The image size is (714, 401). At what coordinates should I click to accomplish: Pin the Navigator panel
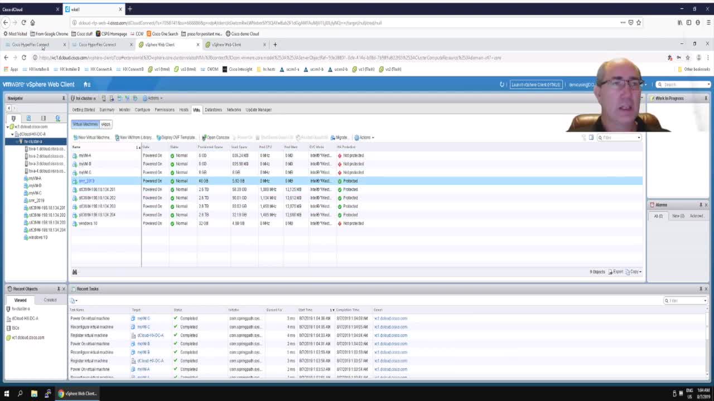coord(63,98)
